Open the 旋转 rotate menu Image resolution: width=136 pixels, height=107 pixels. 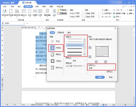pyautogui.click(x=130, y=13)
